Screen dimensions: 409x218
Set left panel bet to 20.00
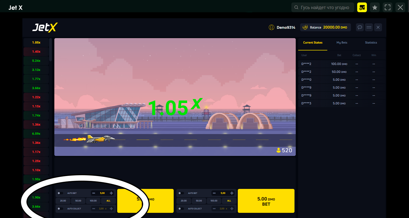(63, 201)
